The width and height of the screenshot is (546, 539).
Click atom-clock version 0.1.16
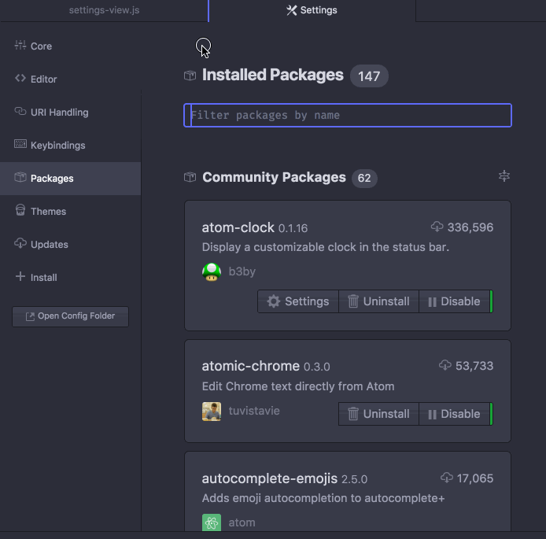(x=293, y=228)
